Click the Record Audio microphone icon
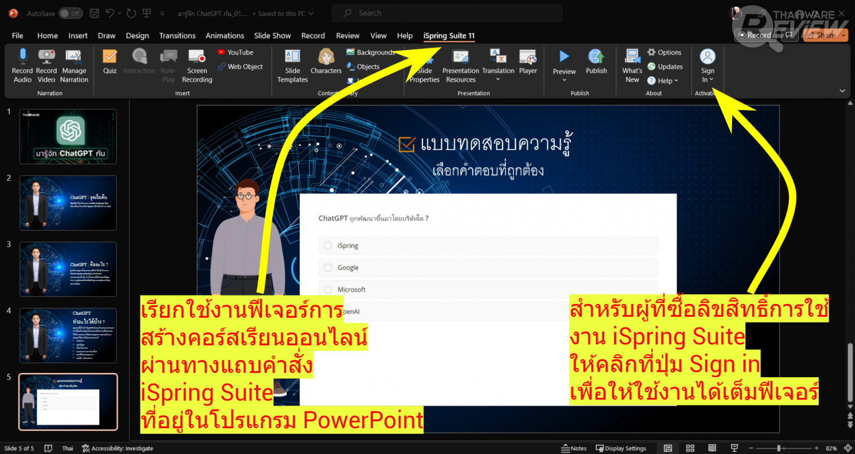 click(22, 56)
